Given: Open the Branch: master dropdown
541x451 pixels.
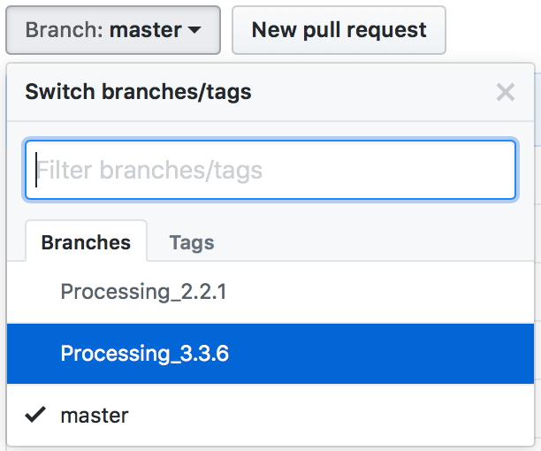Looking at the screenshot, I should coord(113,30).
